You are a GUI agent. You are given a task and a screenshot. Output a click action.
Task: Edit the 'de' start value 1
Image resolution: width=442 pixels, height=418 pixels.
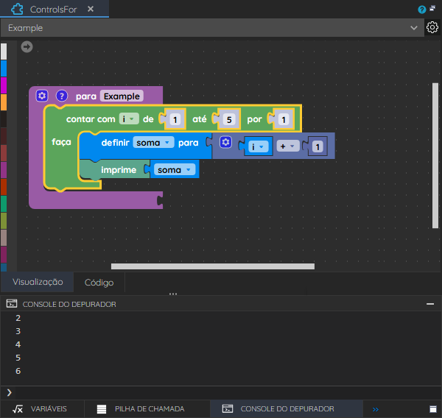tap(175, 119)
